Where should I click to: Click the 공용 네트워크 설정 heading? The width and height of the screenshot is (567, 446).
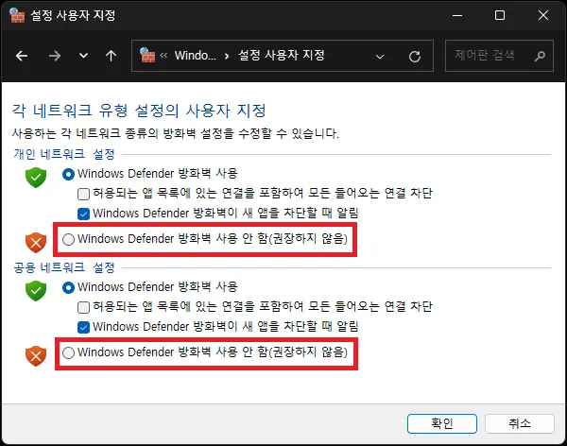[x=64, y=267]
